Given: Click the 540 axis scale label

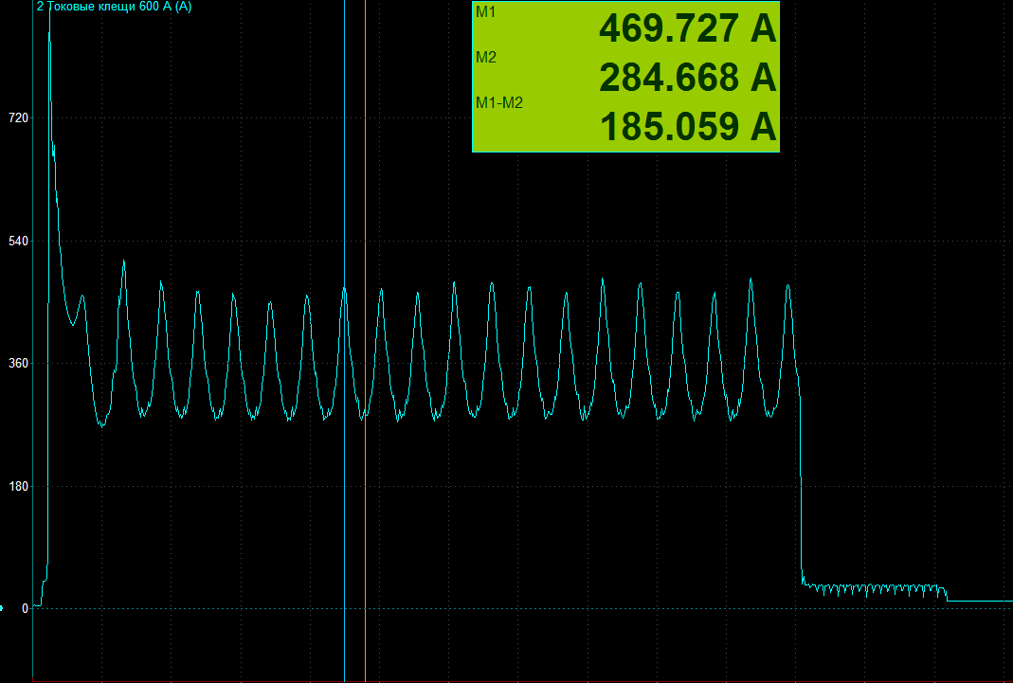Looking at the screenshot, I should point(19,241).
